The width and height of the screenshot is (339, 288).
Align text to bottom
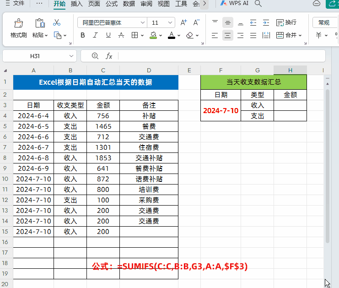pyautogui.click(x=241, y=22)
